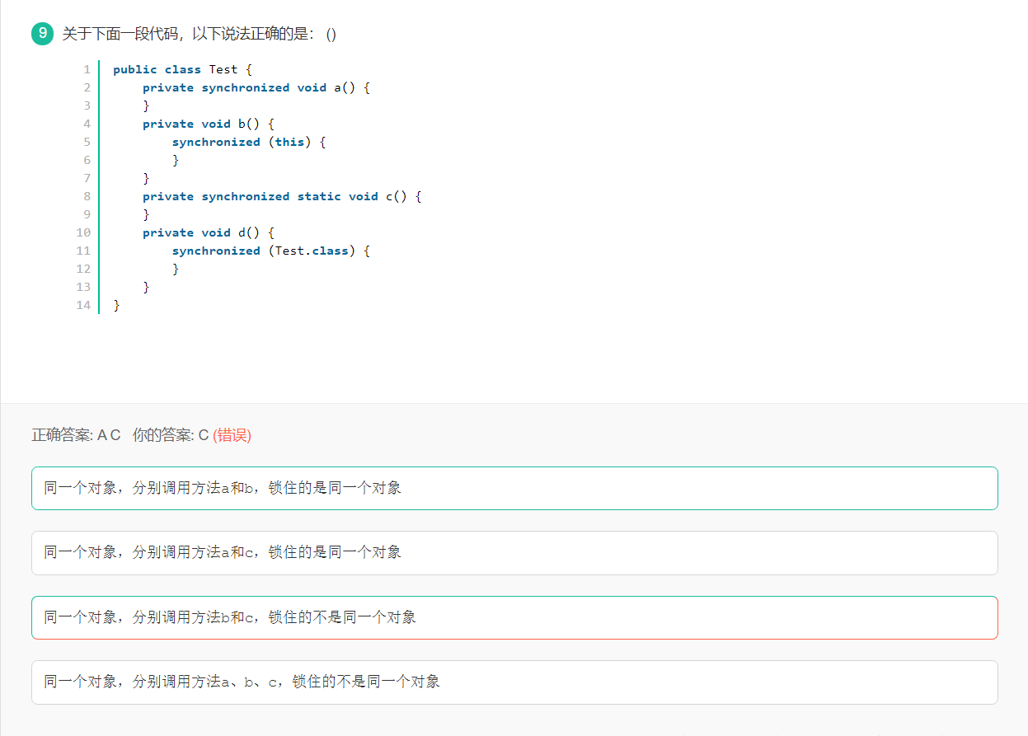The image size is (1028, 736).
Task: Click the 'private synchronized void a()' line
Action: tap(256, 87)
